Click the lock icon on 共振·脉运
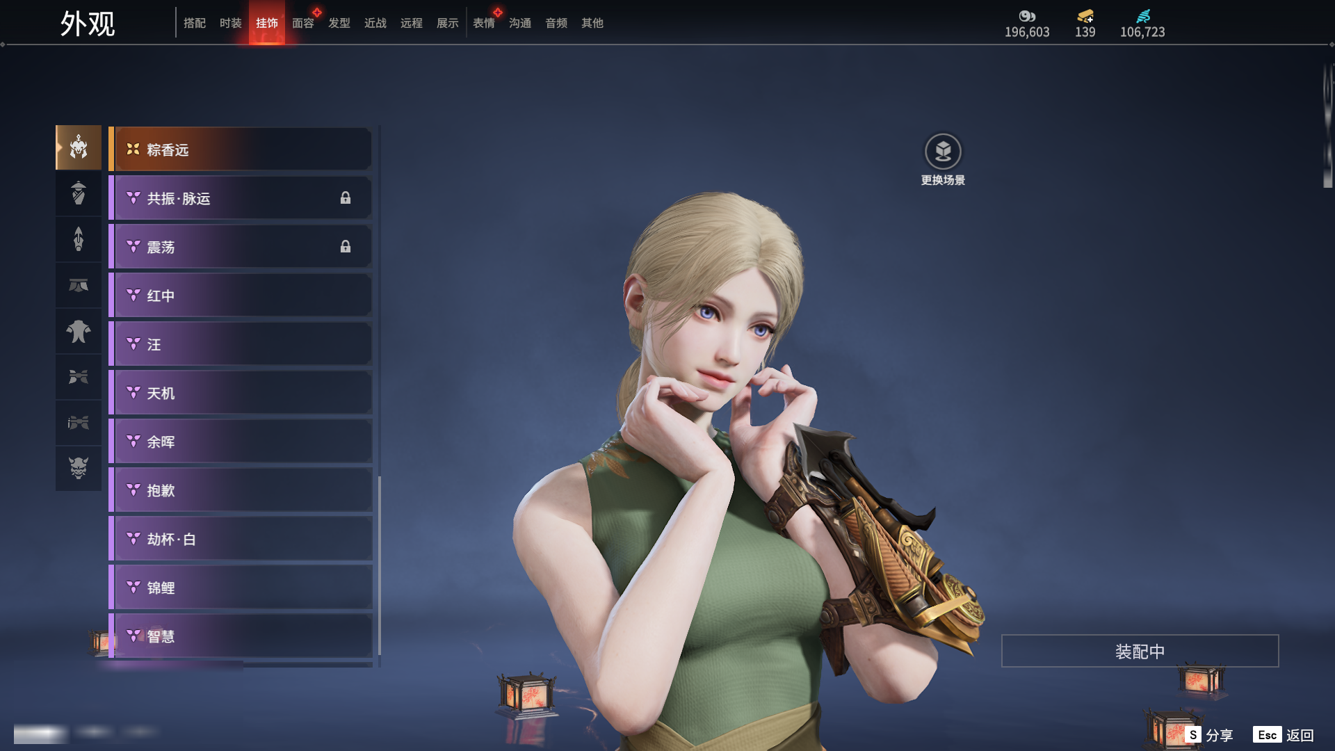Image resolution: width=1335 pixels, height=751 pixels. point(346,198)
